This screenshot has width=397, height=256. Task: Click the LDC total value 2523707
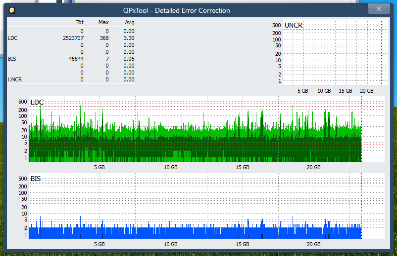click(x=73, y=38)
